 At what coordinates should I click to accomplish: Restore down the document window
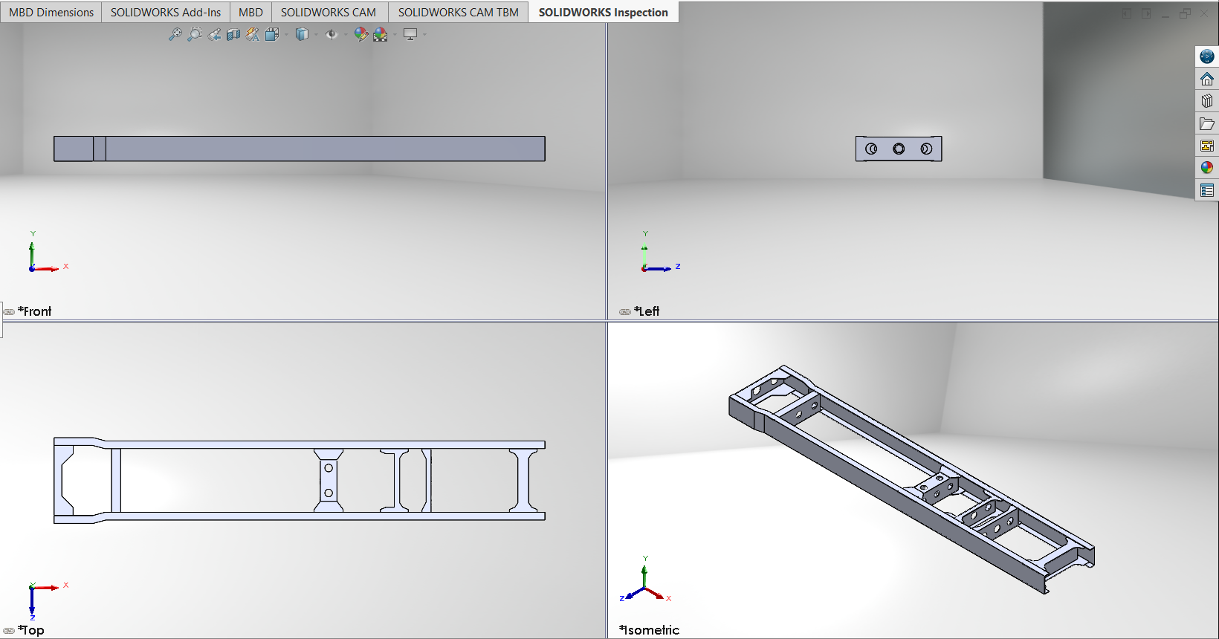(x=1185, y=14)
